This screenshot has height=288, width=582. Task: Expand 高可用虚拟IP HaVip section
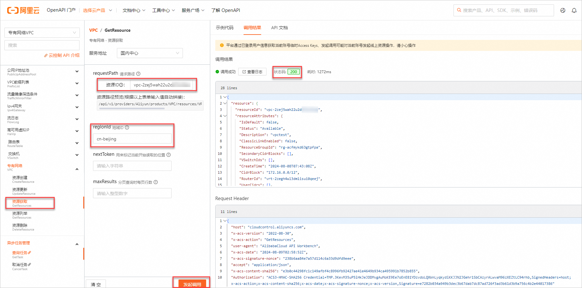click(x=77, y=131)
